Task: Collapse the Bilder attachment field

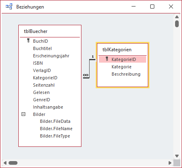Action: [x=23, y=114]
